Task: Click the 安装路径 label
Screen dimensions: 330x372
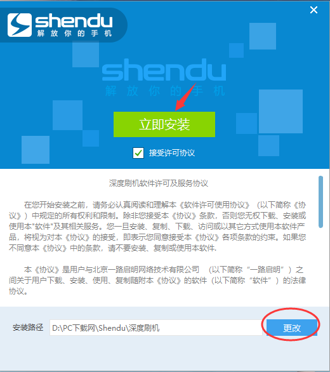Action: click(28, 328)
